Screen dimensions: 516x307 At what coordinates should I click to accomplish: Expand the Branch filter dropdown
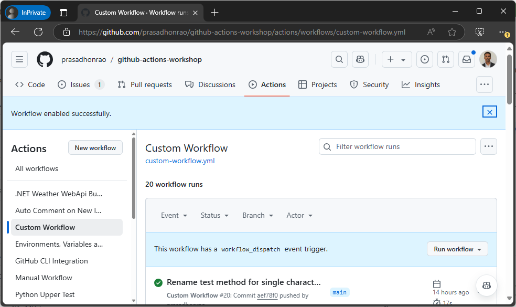point(257,216)
